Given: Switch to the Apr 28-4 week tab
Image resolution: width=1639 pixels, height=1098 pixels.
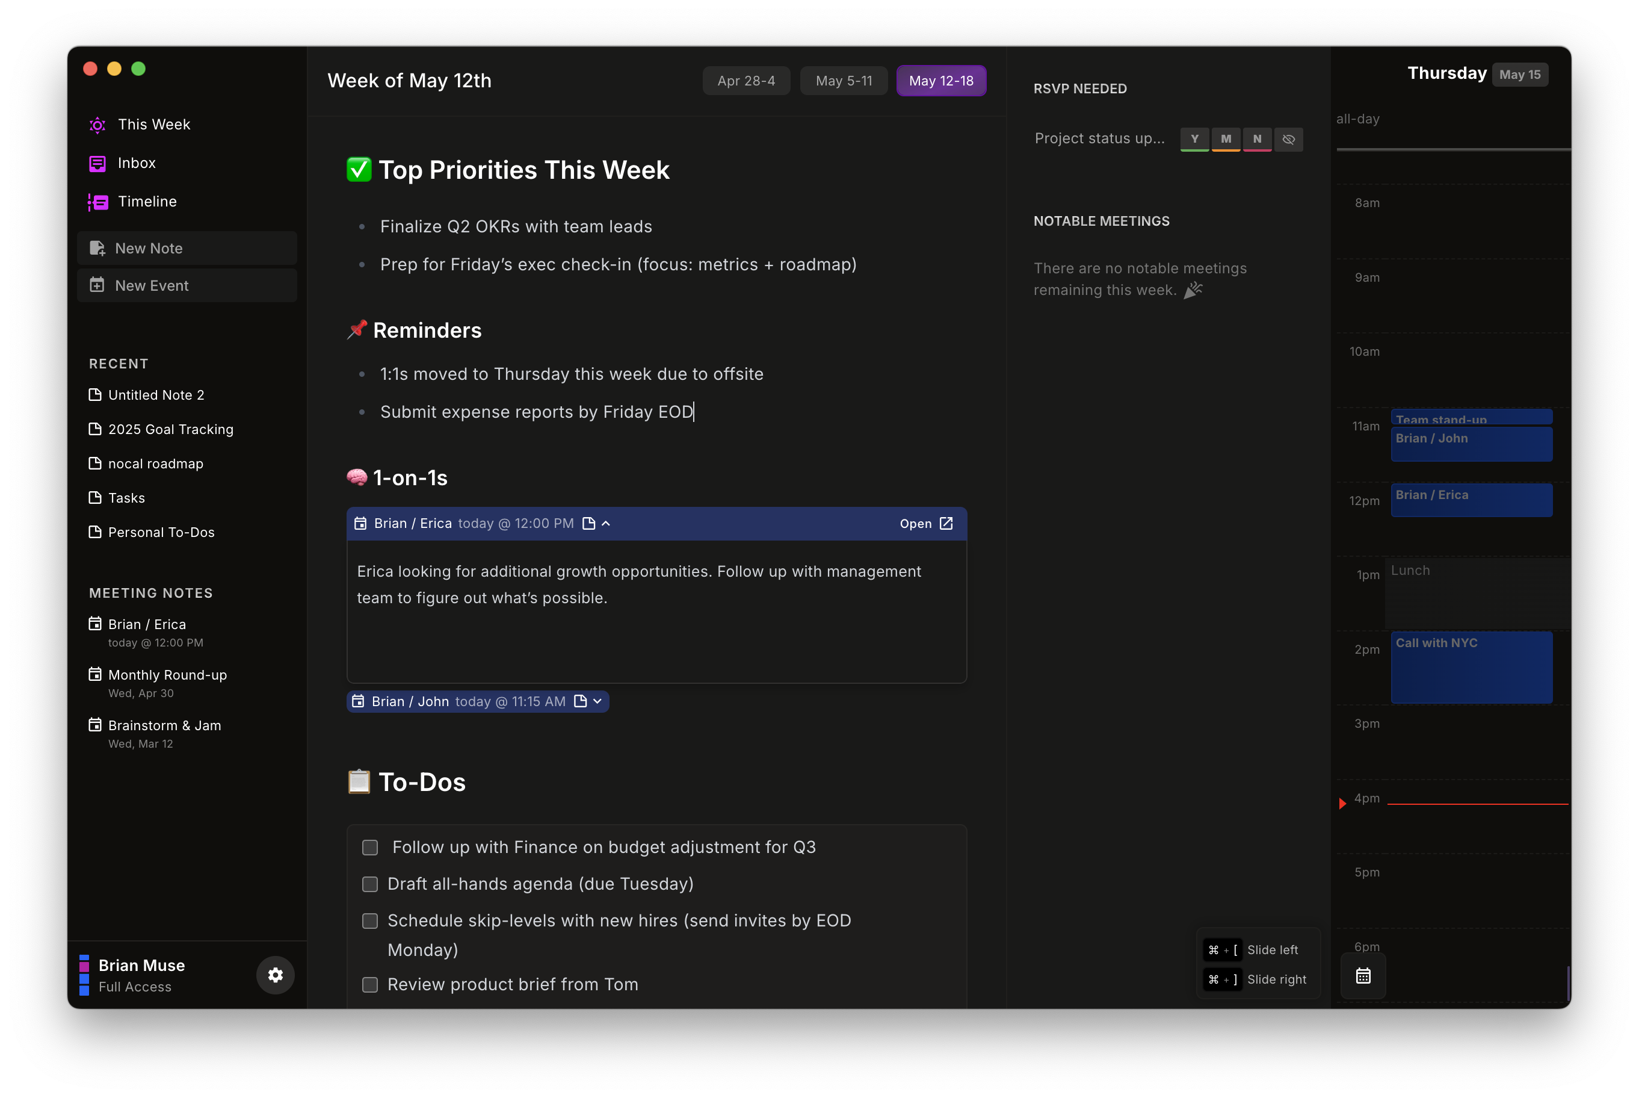Looking at the screenshot, I should 746,81.
